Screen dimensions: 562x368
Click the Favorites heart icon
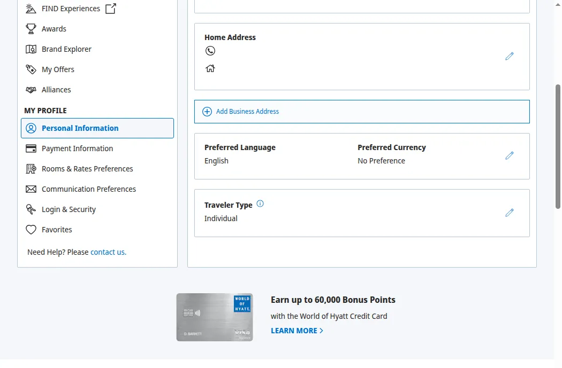click(x=31, y=230)
